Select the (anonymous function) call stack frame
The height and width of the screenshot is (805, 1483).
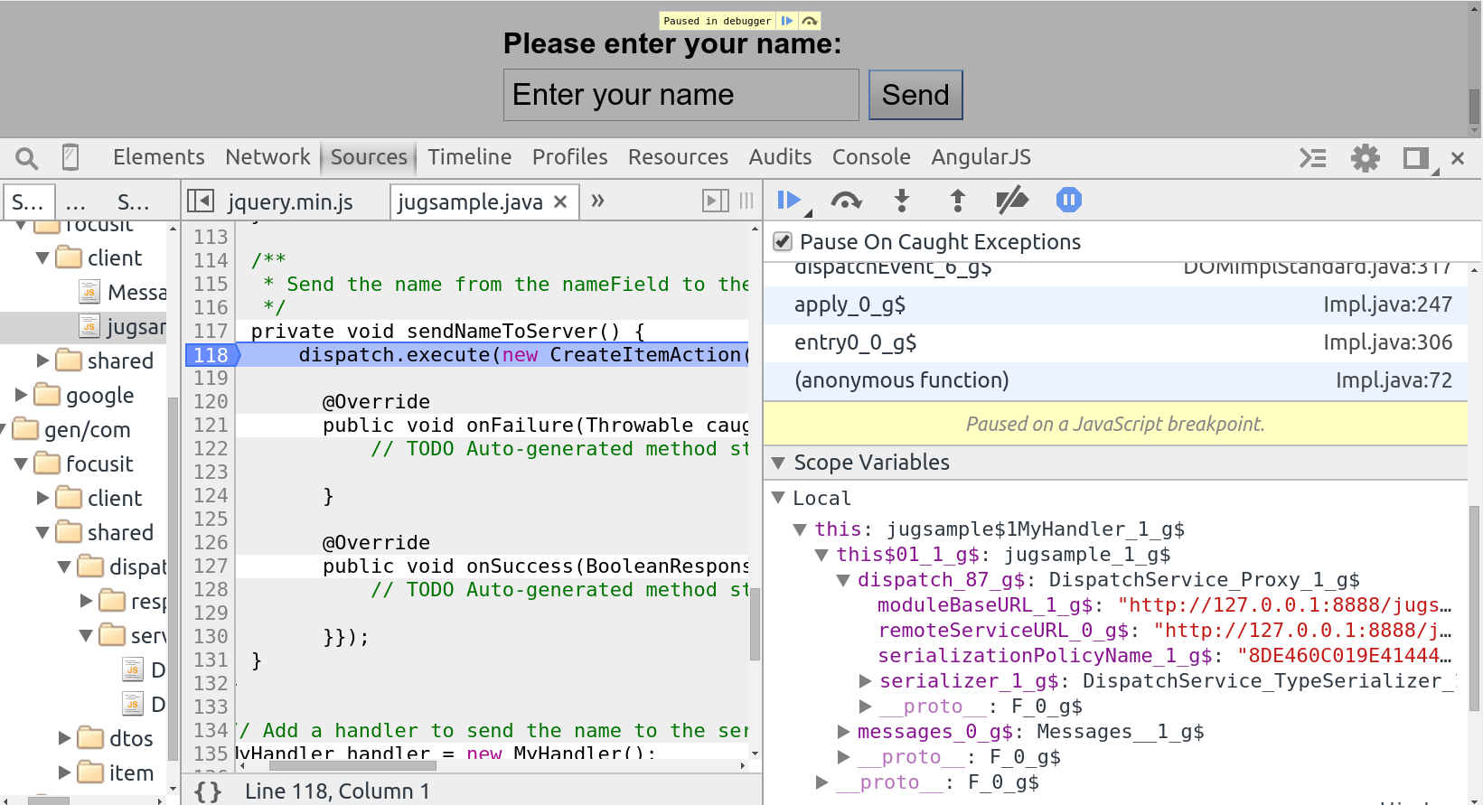click(1115, 381)
